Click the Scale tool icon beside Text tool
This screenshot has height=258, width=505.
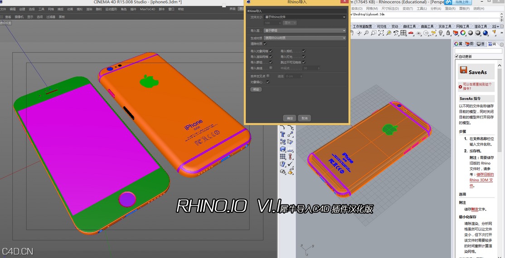(x=290, y=133)
